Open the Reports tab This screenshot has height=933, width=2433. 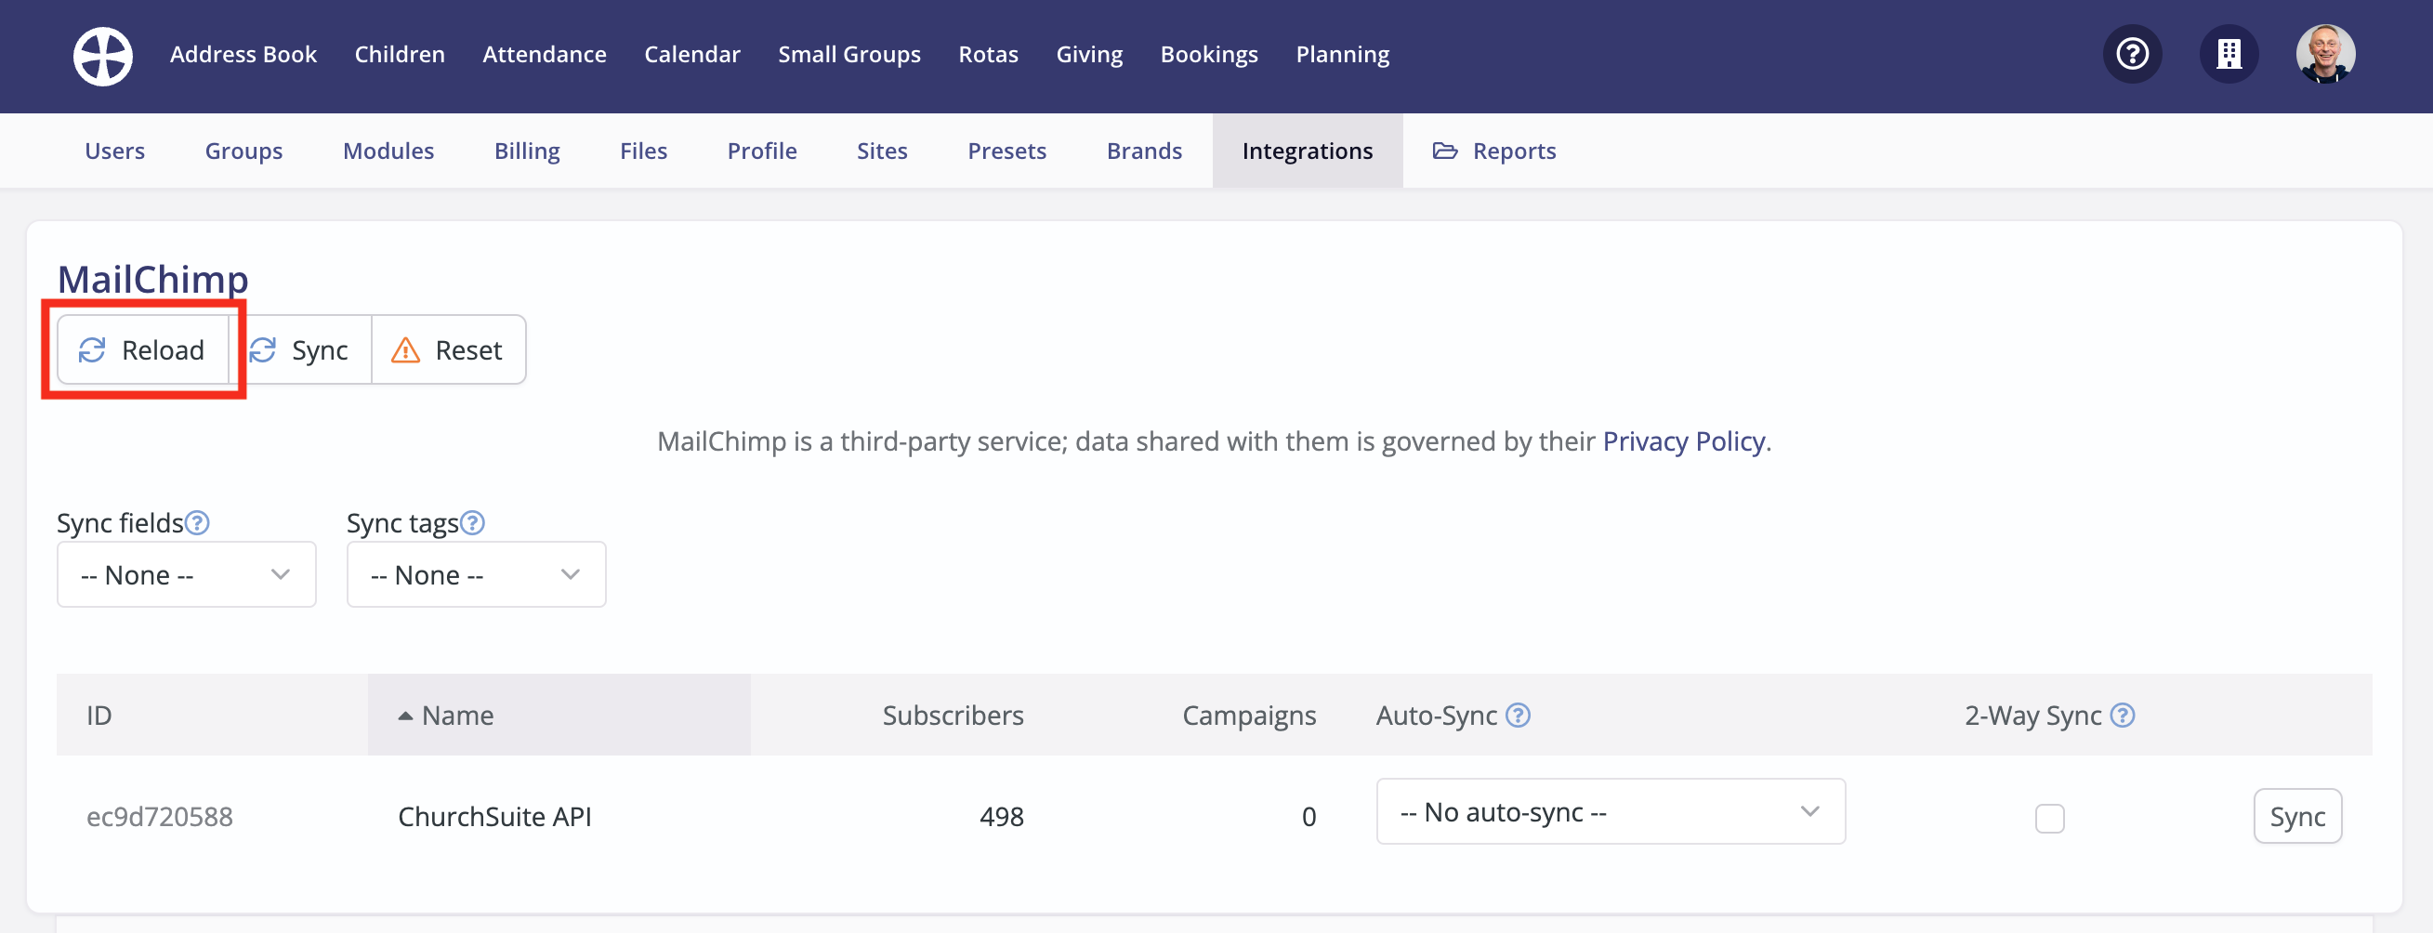[x=1494, y=151]
